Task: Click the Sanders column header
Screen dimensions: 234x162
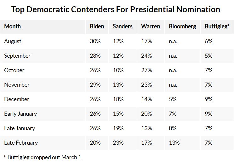Action: point(123,26)
